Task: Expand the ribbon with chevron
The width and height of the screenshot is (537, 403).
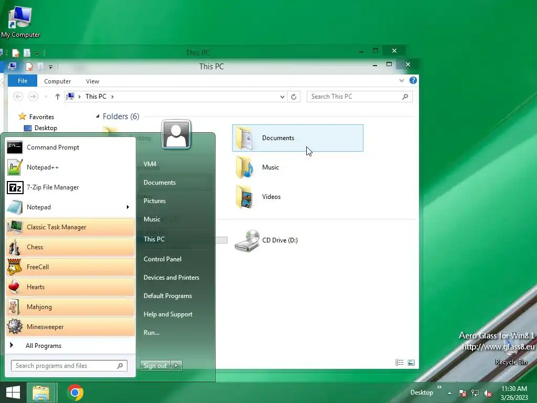Action: 401,80
